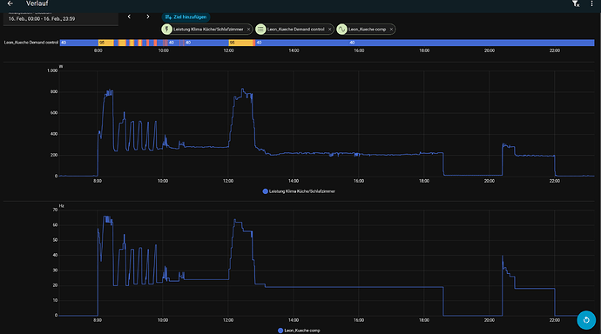Click the second yellow 95 segment near 12:00
The width and height of the screenshot is (601, 334).
pyautogui.click(x=240, y=43)
